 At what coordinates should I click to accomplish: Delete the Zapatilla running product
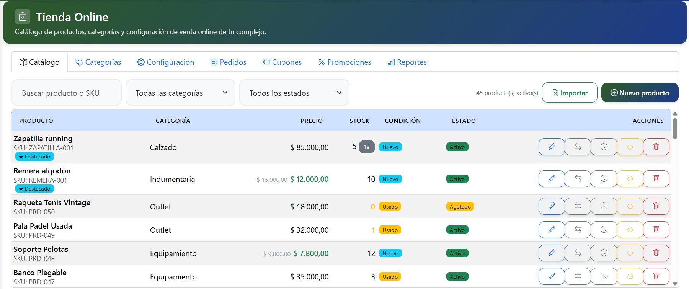[x=656, y=147]
